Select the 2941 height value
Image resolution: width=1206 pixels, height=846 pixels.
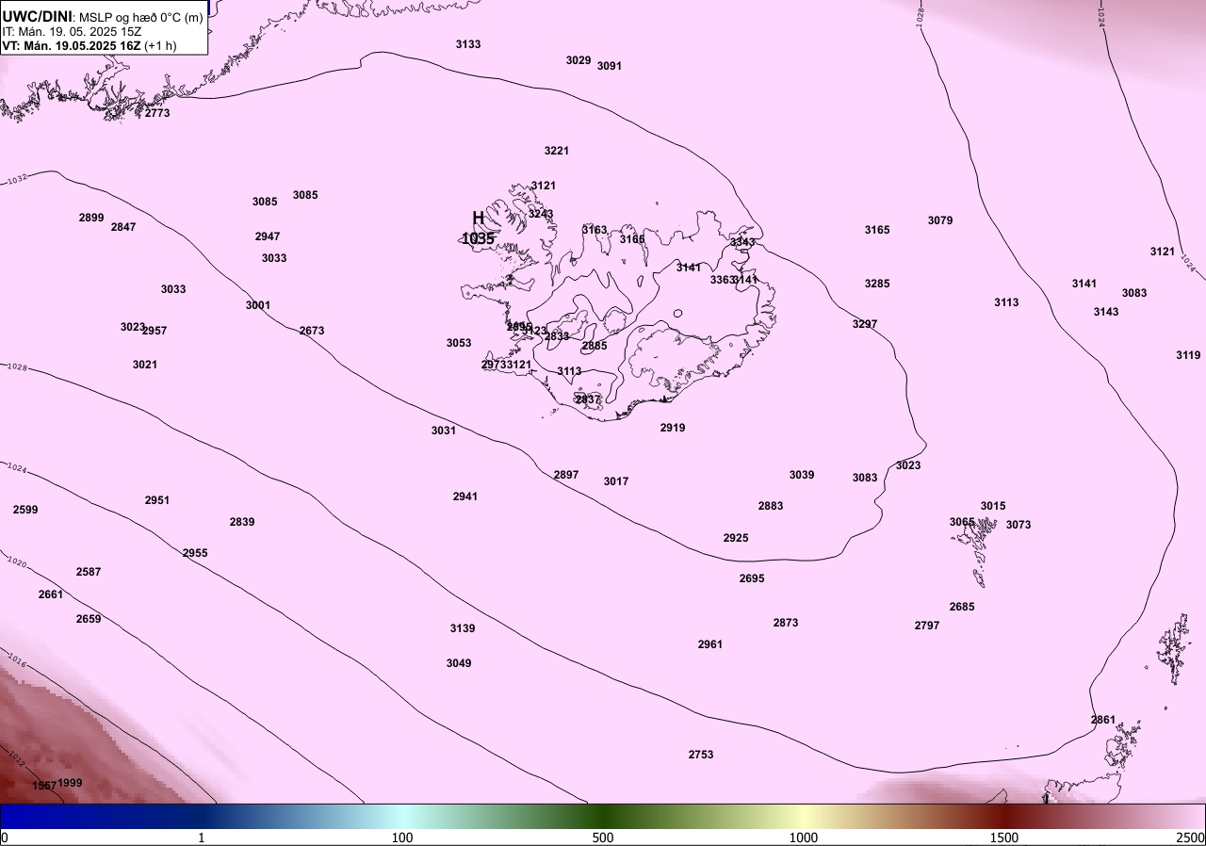tap(465, 496)
